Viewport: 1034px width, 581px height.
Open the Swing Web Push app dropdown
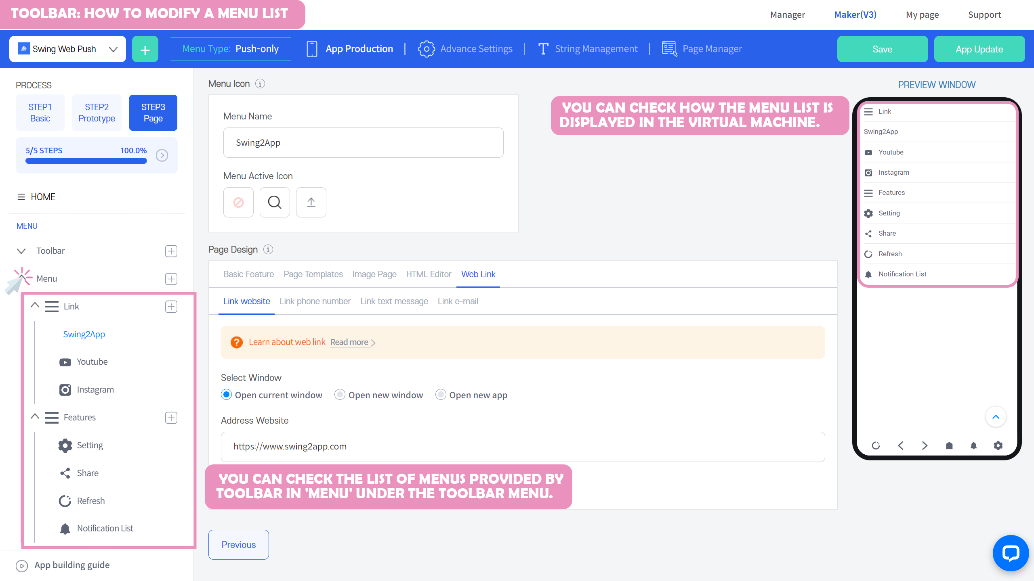67,49
